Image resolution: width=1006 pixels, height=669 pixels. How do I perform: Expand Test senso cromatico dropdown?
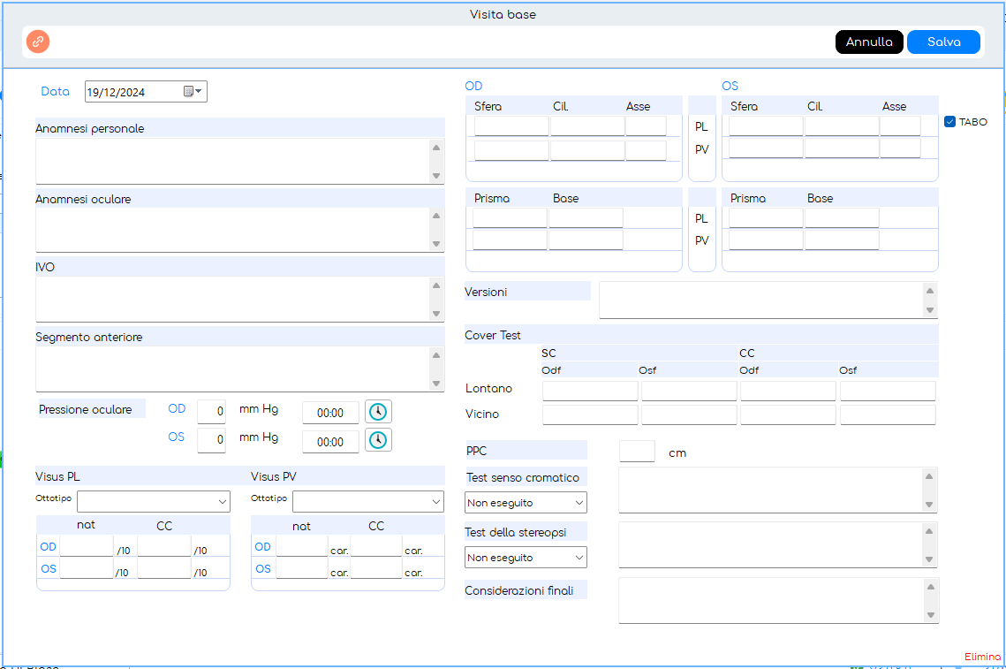(x=526, y=503)
